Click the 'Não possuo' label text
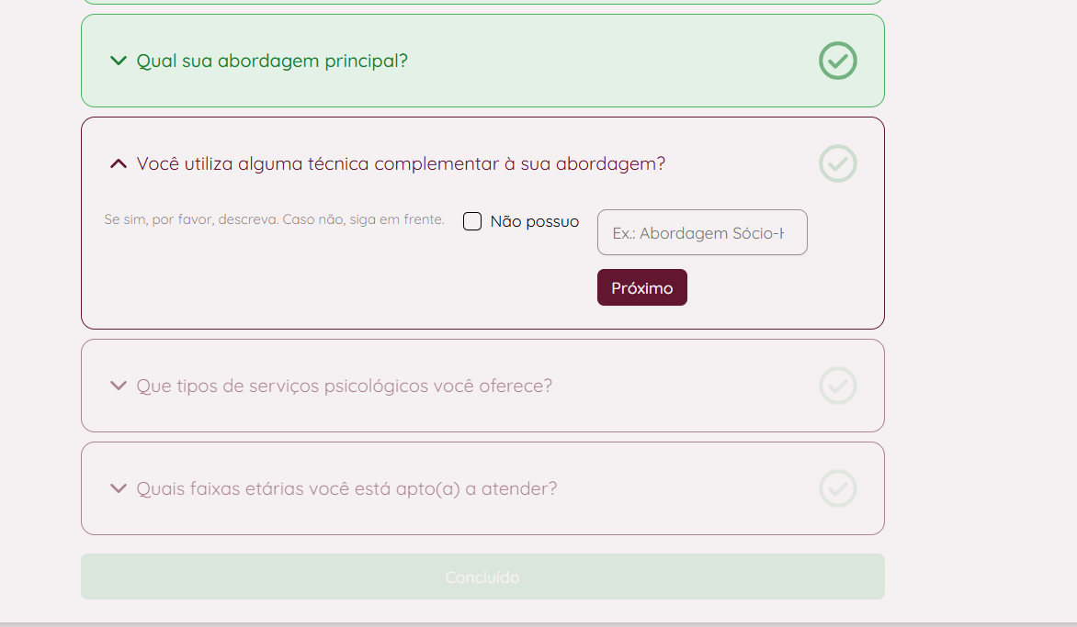Viewport: 1077px width, 627px height. (x=534, y=221)
